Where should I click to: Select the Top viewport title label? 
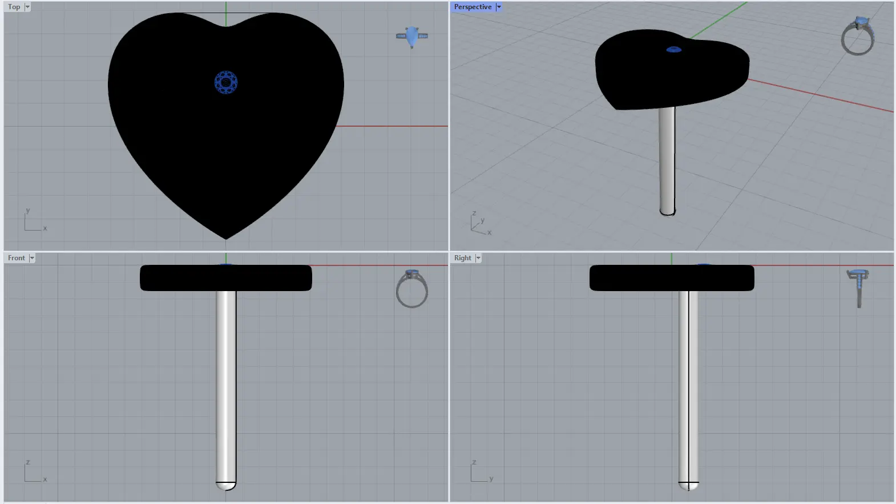14,7
